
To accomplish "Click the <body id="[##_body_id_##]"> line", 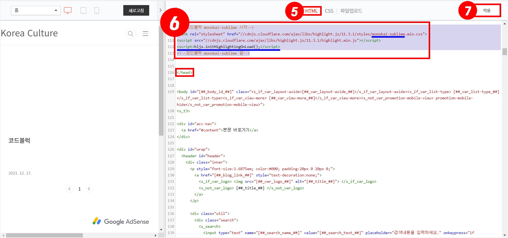I will [338, 98].
